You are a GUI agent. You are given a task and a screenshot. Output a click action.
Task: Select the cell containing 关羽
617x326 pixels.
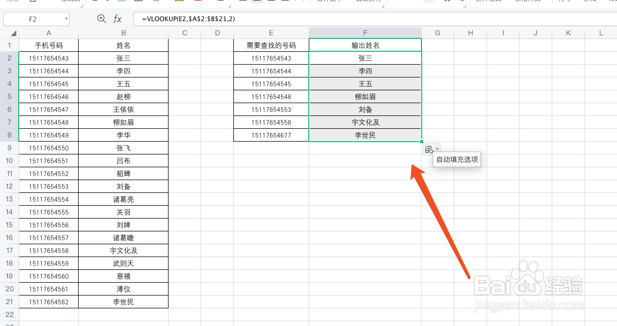click(x=123, y=212)
